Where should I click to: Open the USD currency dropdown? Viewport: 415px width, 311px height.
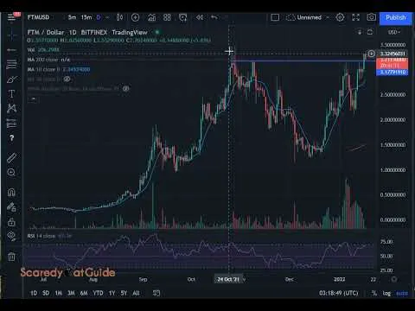pyautogui.click(x=394, y=32)
